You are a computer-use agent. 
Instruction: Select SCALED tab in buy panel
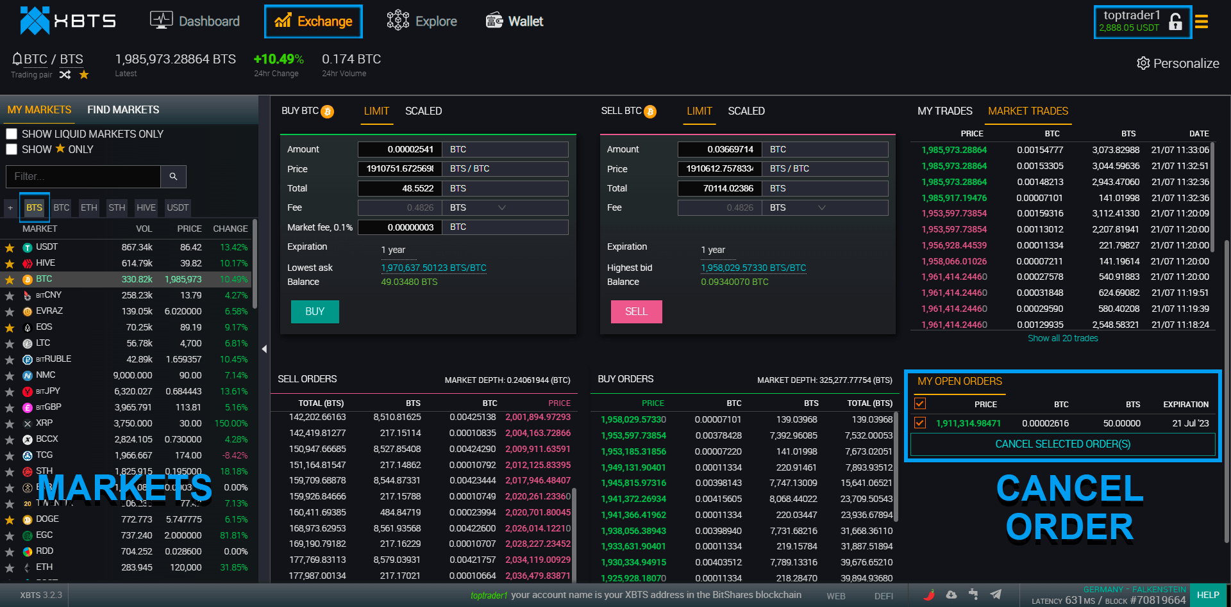[423, 111]
